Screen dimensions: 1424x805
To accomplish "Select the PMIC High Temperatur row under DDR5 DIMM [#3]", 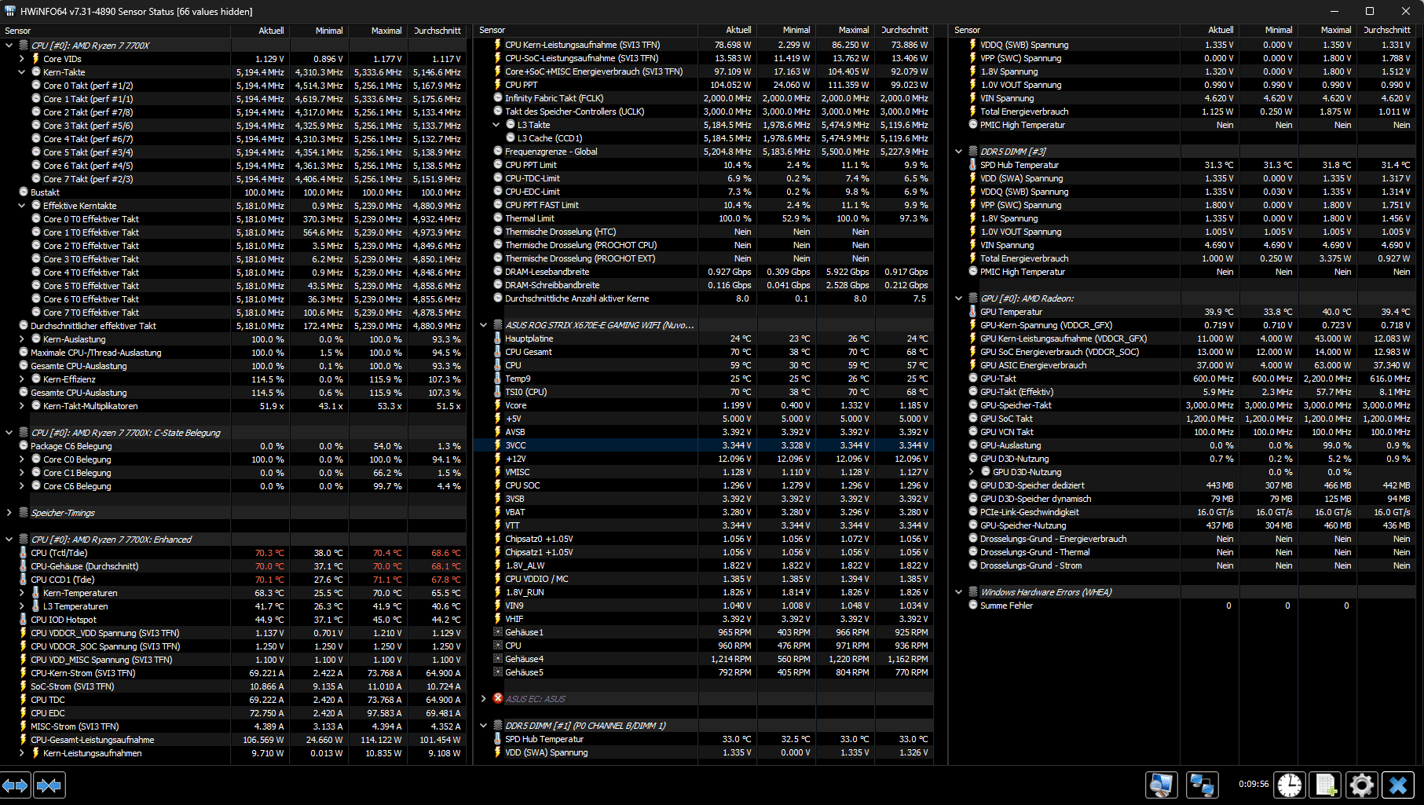I will pyautogui.click(x=1181, y=272).
